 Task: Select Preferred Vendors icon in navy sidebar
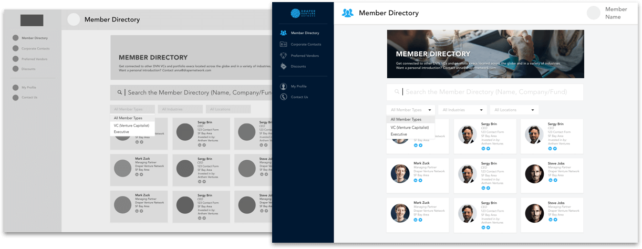point(284,56)
